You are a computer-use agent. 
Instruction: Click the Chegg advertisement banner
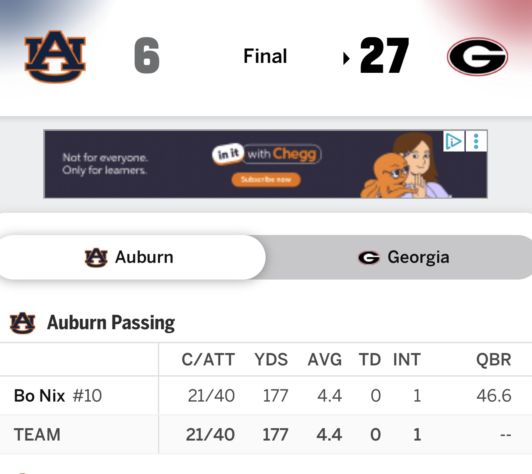[265, 164]
